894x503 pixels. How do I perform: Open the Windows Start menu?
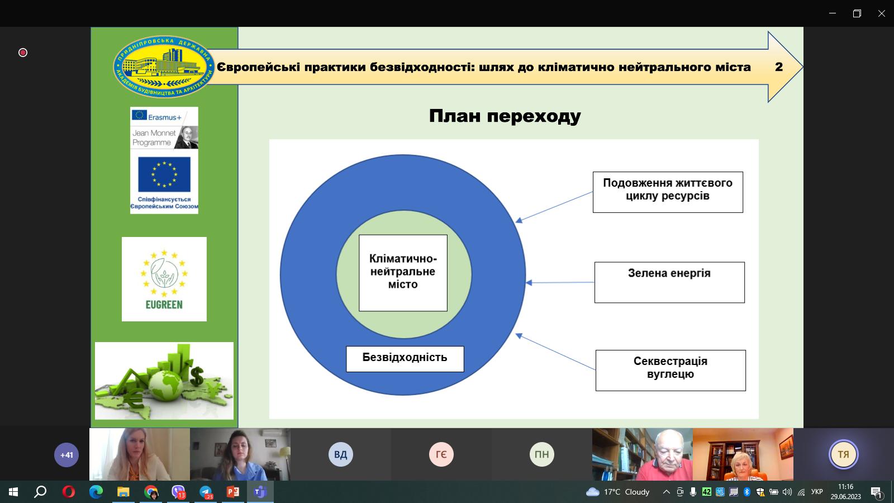pyautogui.click(x=12, y=492)
